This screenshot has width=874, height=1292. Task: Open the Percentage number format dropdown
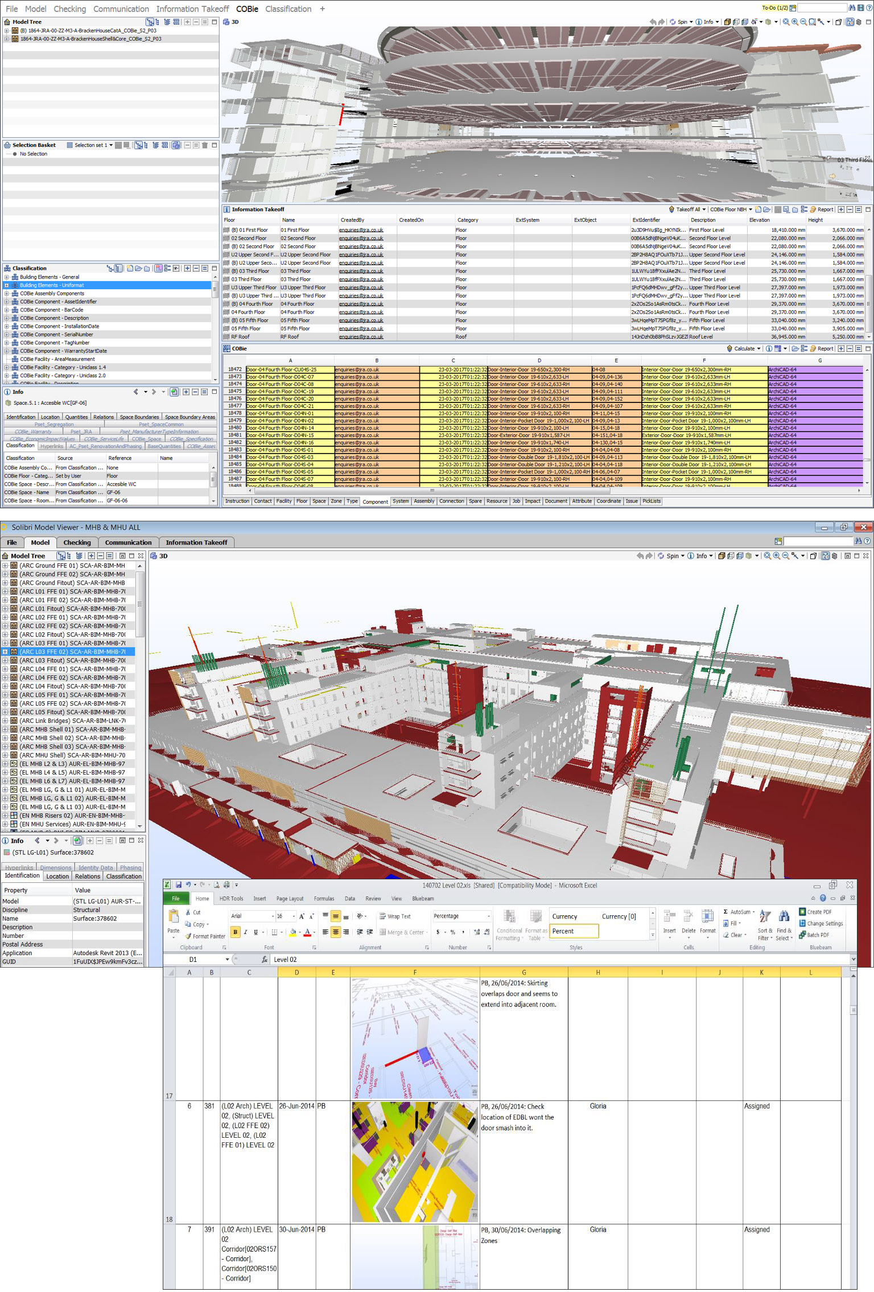[488, 916]
